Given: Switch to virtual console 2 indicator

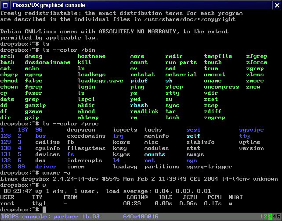Looking at the screenshot, I should pyautogui.click(x=265, y=217).
